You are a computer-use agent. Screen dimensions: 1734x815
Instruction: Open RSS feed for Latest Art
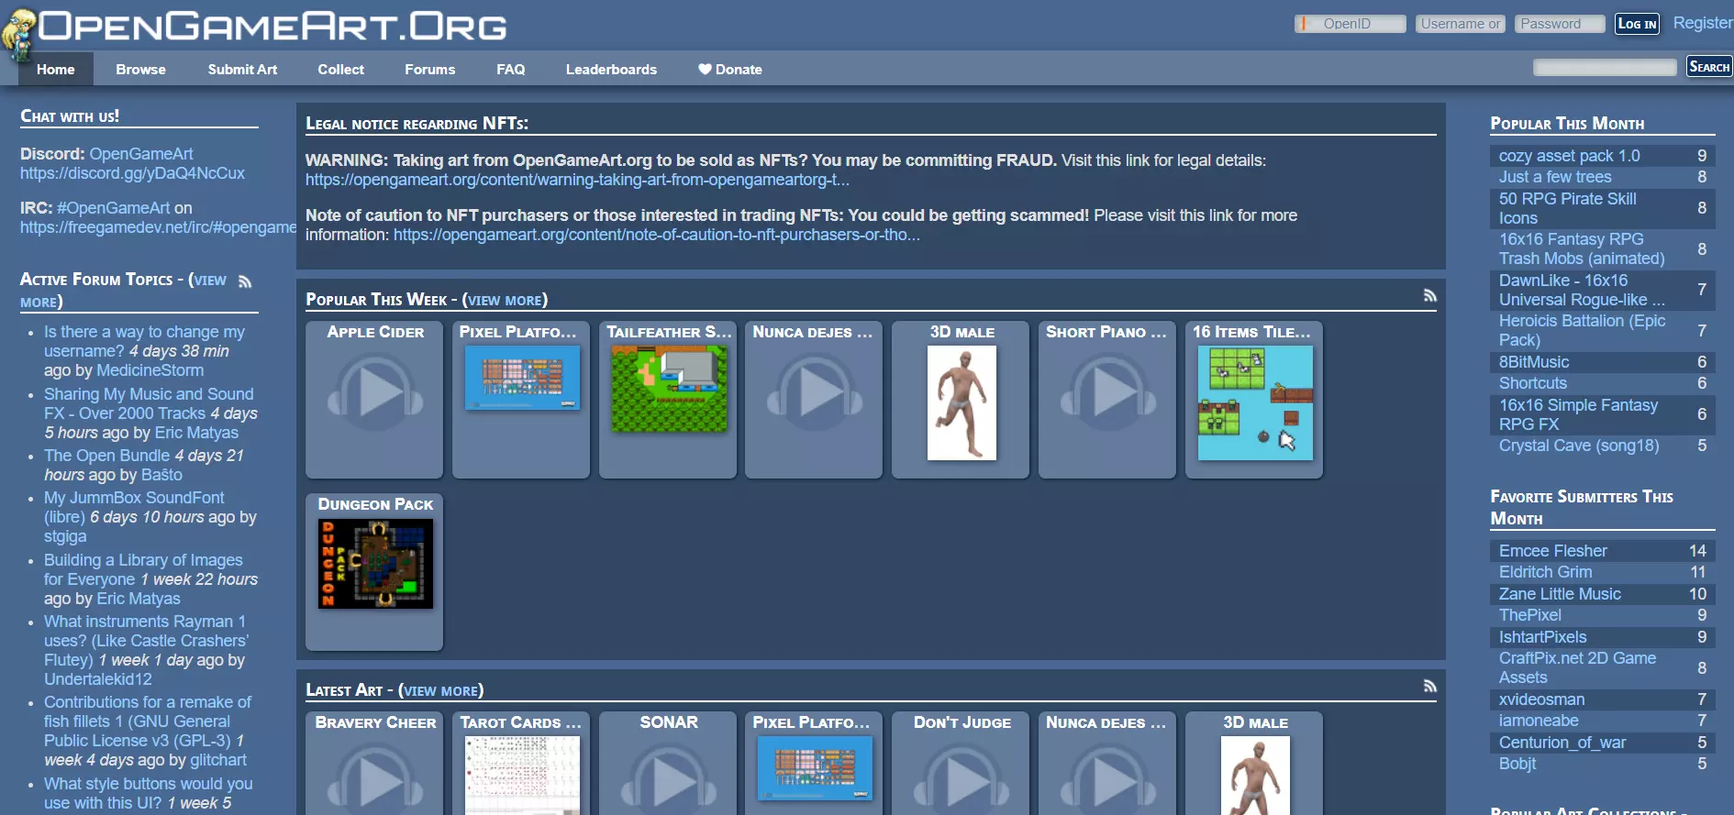pyautogui.click(x=1429, y=686)
